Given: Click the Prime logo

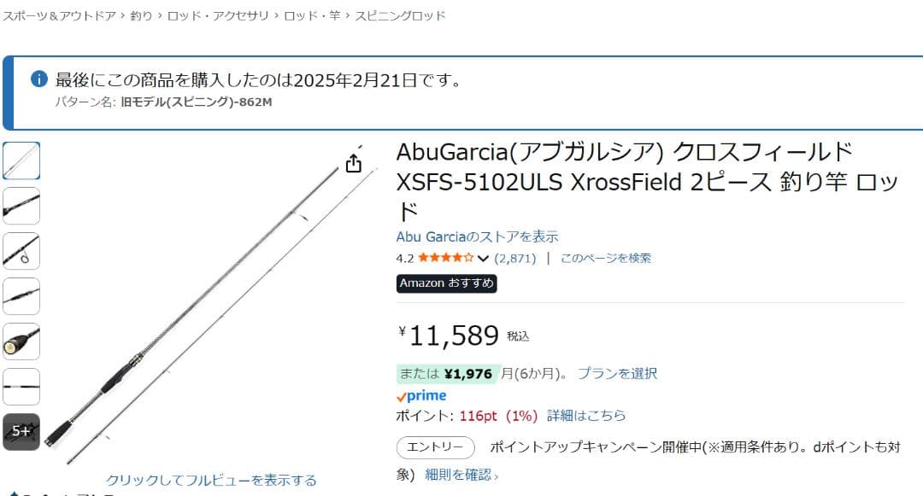Looking at the screenshot, I should click(420, 395).
